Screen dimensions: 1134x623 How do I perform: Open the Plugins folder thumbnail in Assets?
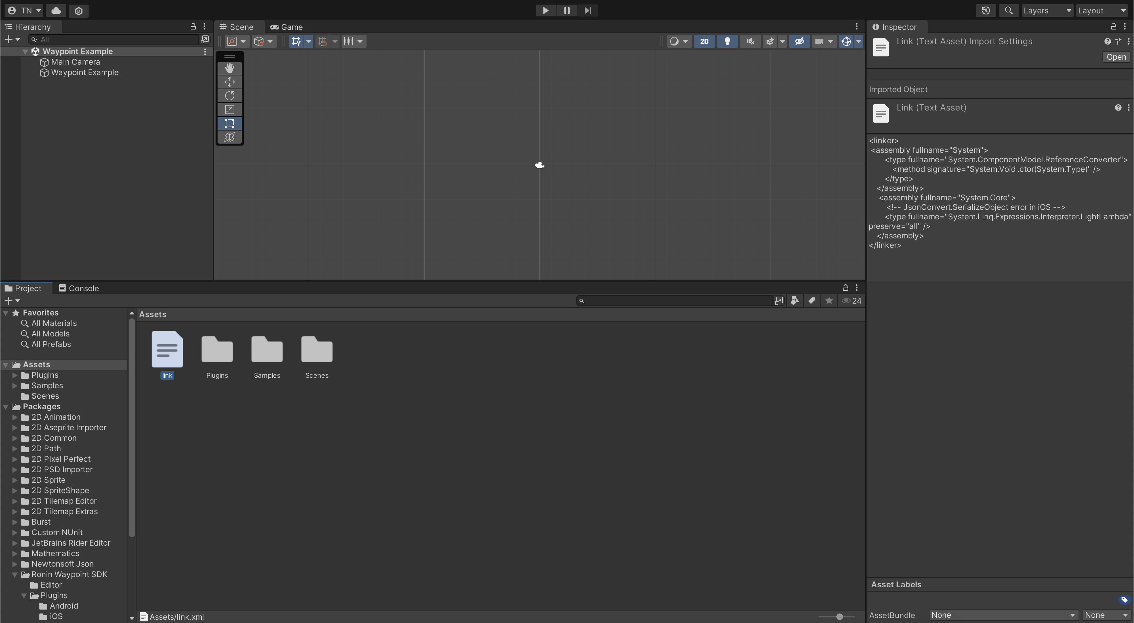coord(217,350)
